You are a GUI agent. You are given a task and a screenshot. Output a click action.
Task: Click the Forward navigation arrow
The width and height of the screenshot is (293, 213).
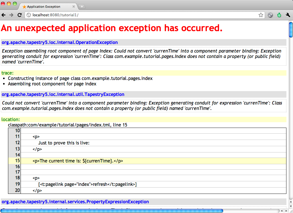point(11,15)
